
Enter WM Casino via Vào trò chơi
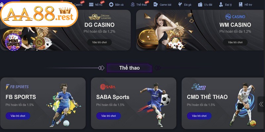tap(235, 42)
